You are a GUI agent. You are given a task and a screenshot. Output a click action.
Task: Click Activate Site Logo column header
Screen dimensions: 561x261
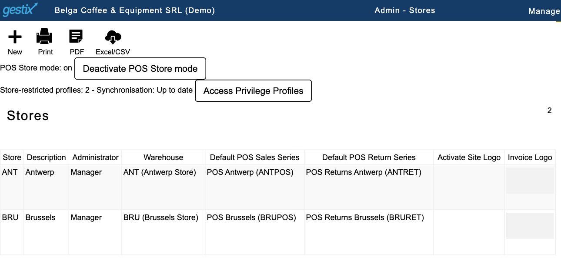pyautogui.click(x=469, y=157)
